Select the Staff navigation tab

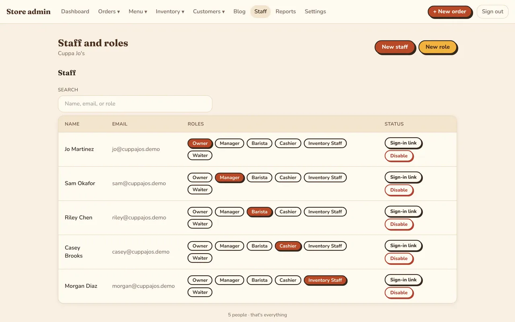point(260,12)
